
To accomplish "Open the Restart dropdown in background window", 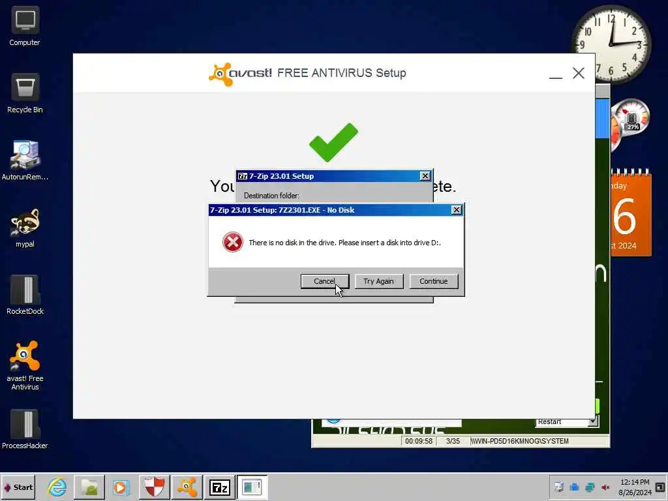I will point(592,422).
